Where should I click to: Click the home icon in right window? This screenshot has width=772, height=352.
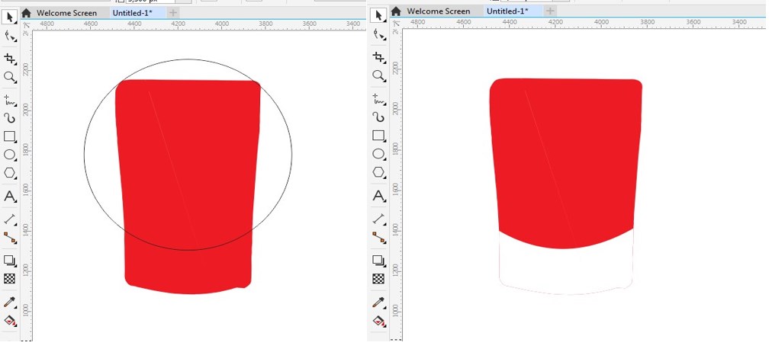coord(396,11)
